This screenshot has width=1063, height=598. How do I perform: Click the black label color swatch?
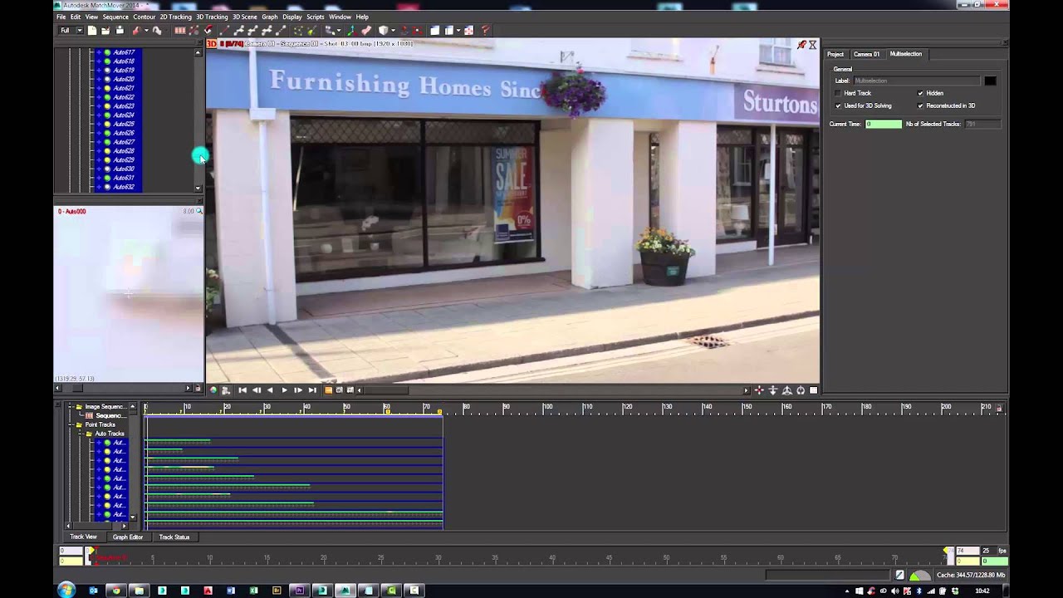(x=990, y=81)
